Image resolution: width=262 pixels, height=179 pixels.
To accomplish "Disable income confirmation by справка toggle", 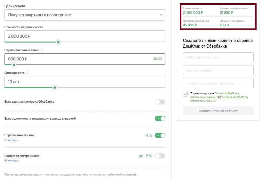I will click(x=160, y=119).
